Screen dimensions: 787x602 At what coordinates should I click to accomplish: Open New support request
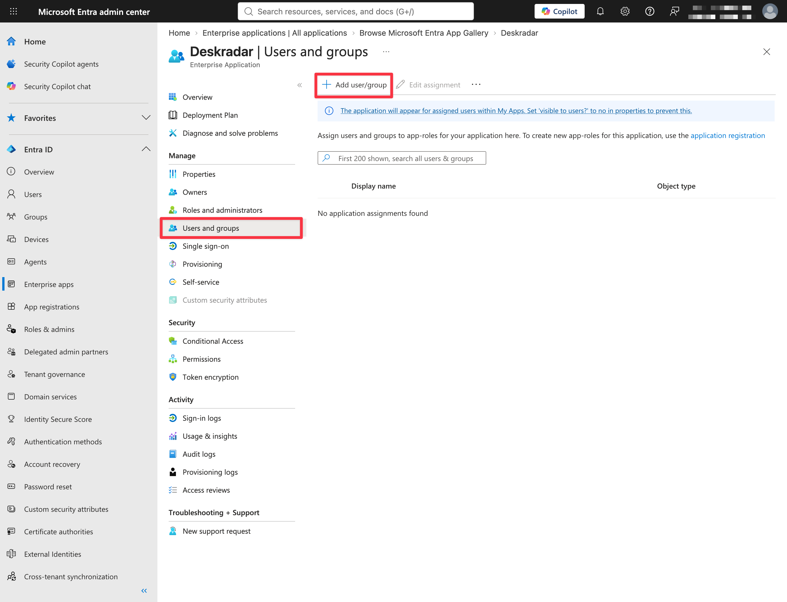[216, 531]
